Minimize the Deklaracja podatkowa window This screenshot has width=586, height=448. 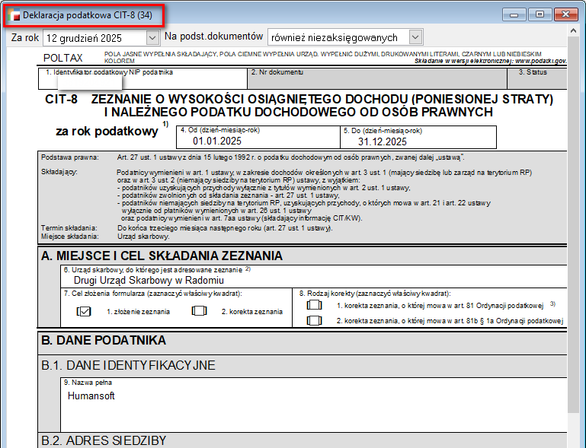[x=518, y=14]
